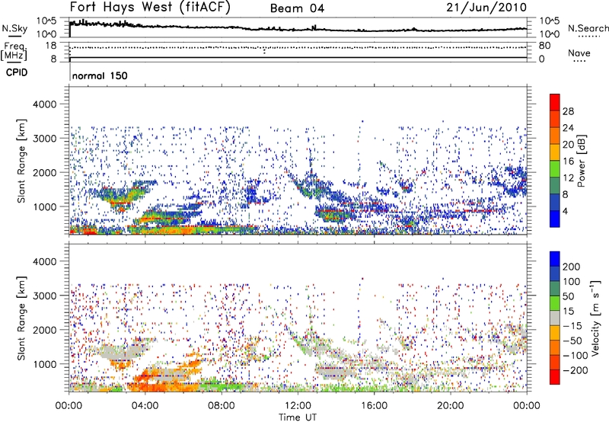Click the blue bottom of Power colorbar
Screen dimensions: 609x422
[x=555, y=219]
